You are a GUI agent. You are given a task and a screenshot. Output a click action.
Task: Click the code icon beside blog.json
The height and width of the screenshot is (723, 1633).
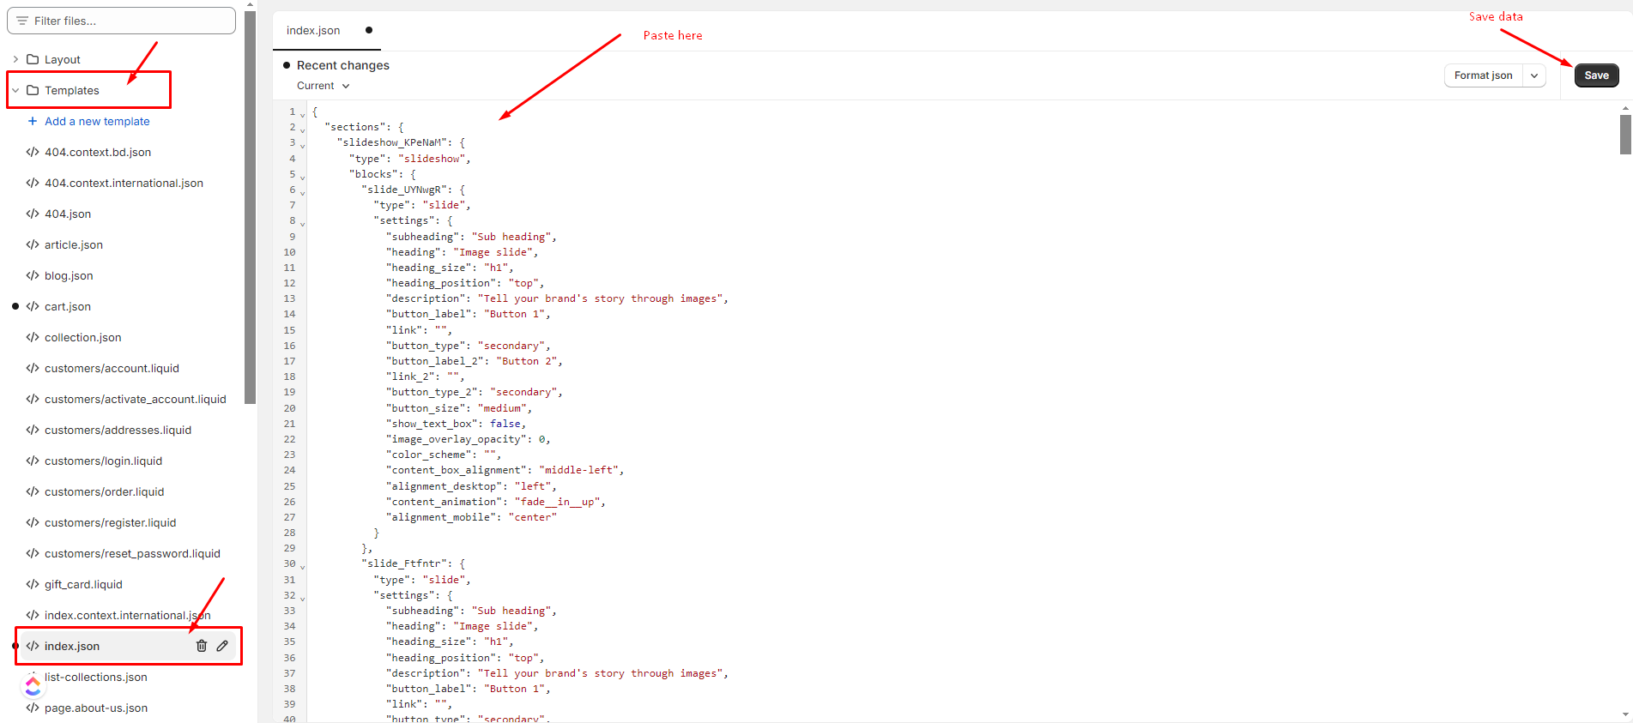pyautogui.click(x=33, y=275)
